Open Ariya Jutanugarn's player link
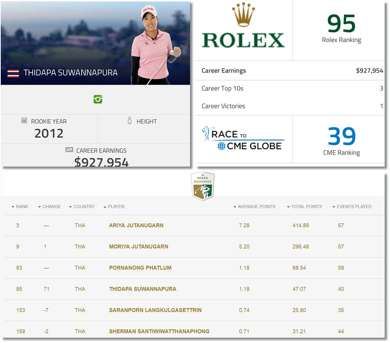This screenshot has width=390, height=343. click(x=136, y=226)
